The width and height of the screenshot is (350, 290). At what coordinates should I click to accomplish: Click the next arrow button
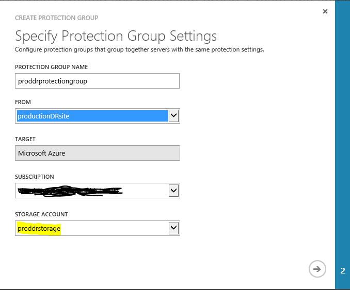pyautogui.click(x=317, y=268)
